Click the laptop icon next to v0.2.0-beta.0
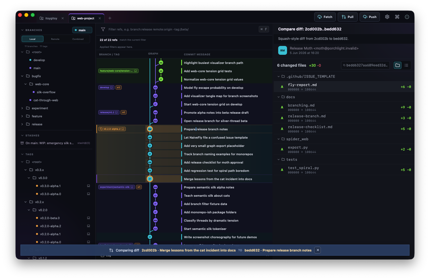Image resolution: width=430 pixels, height=280 pixels. click(x=89, y=218)
